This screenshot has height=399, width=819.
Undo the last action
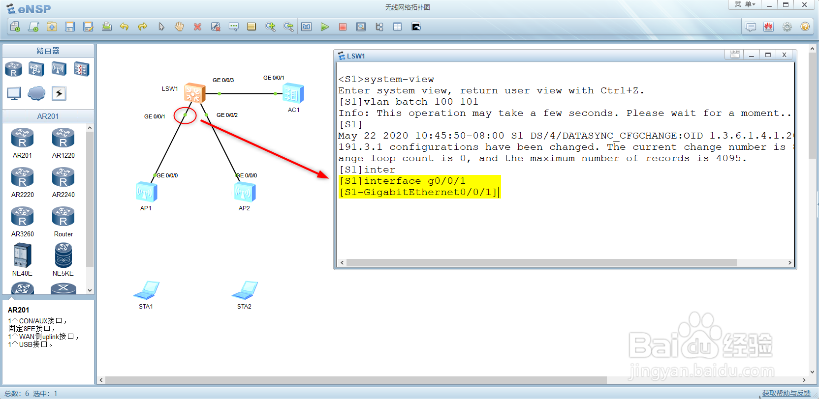(x=125, y=27)
